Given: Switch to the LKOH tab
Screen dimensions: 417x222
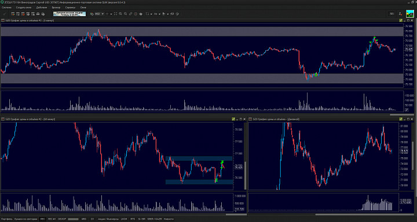Looking at the screenshot, I should [x=124, y=219].
